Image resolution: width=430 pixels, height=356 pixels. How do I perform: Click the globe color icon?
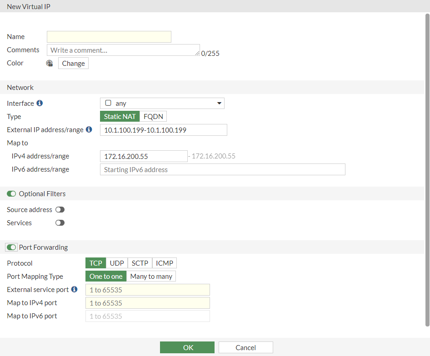click(50, 63)
